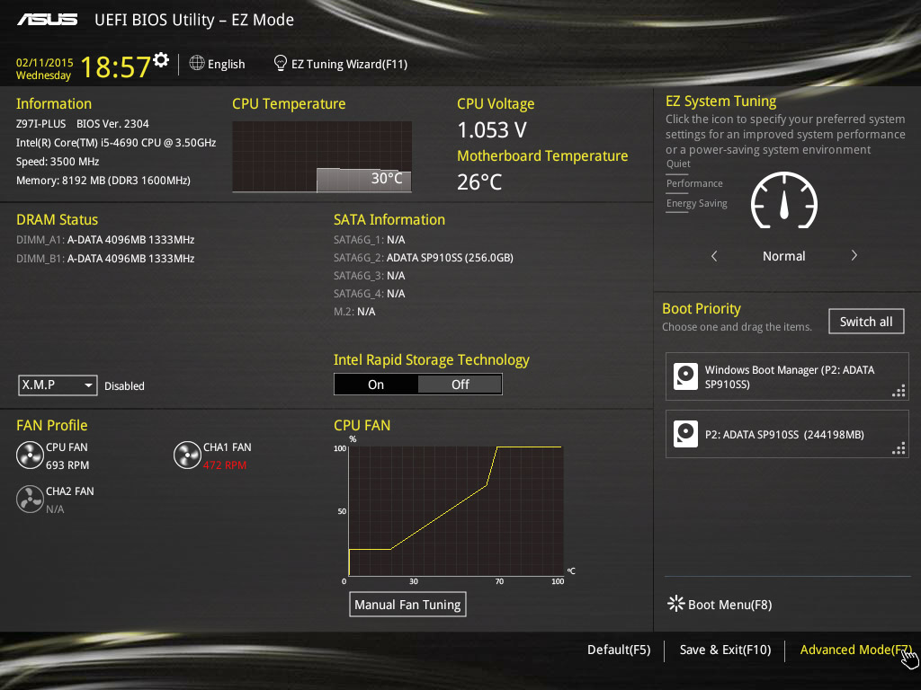The image size is (921, 690).
Task: Click SATA6G_4 N/A entry
Action: point(370,294)
